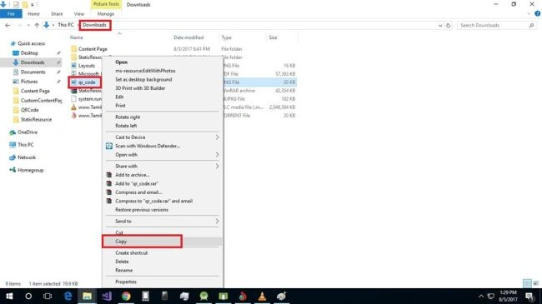Choose Open in the context menu
Screen dimensions: 542x304
point(122,62)
